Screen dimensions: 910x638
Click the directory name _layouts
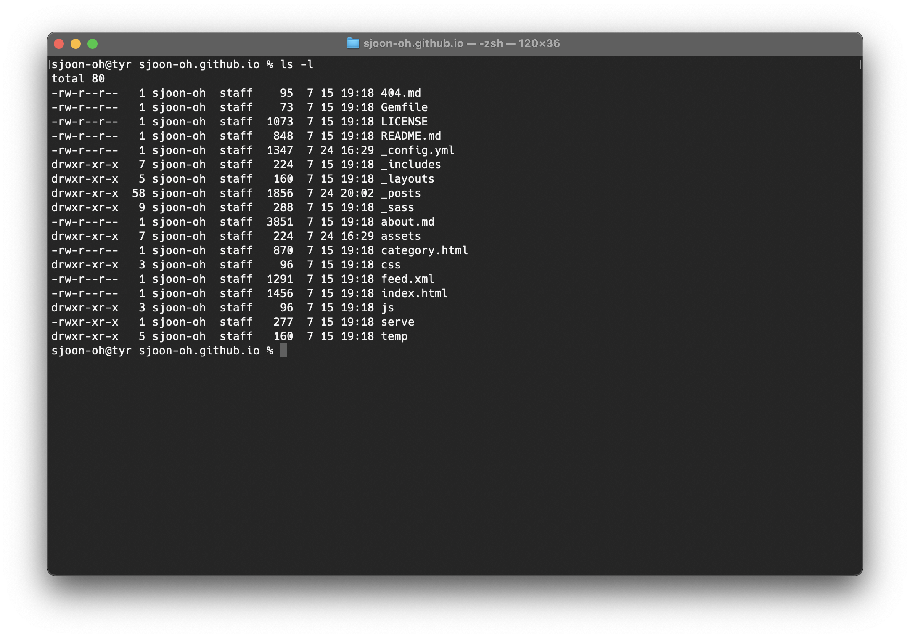(x=407, y=179)
